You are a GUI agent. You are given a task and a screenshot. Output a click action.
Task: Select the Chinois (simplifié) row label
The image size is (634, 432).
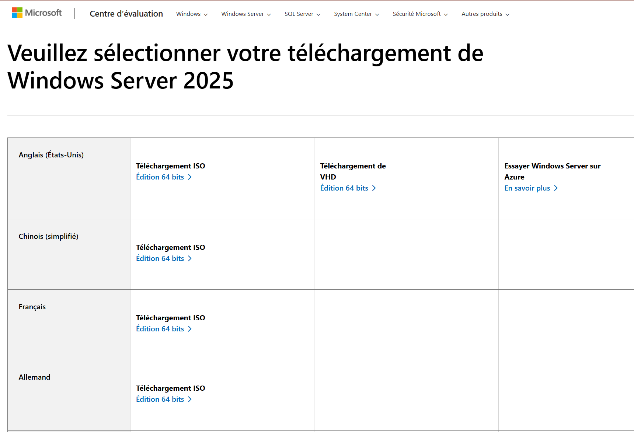[49, 236]
